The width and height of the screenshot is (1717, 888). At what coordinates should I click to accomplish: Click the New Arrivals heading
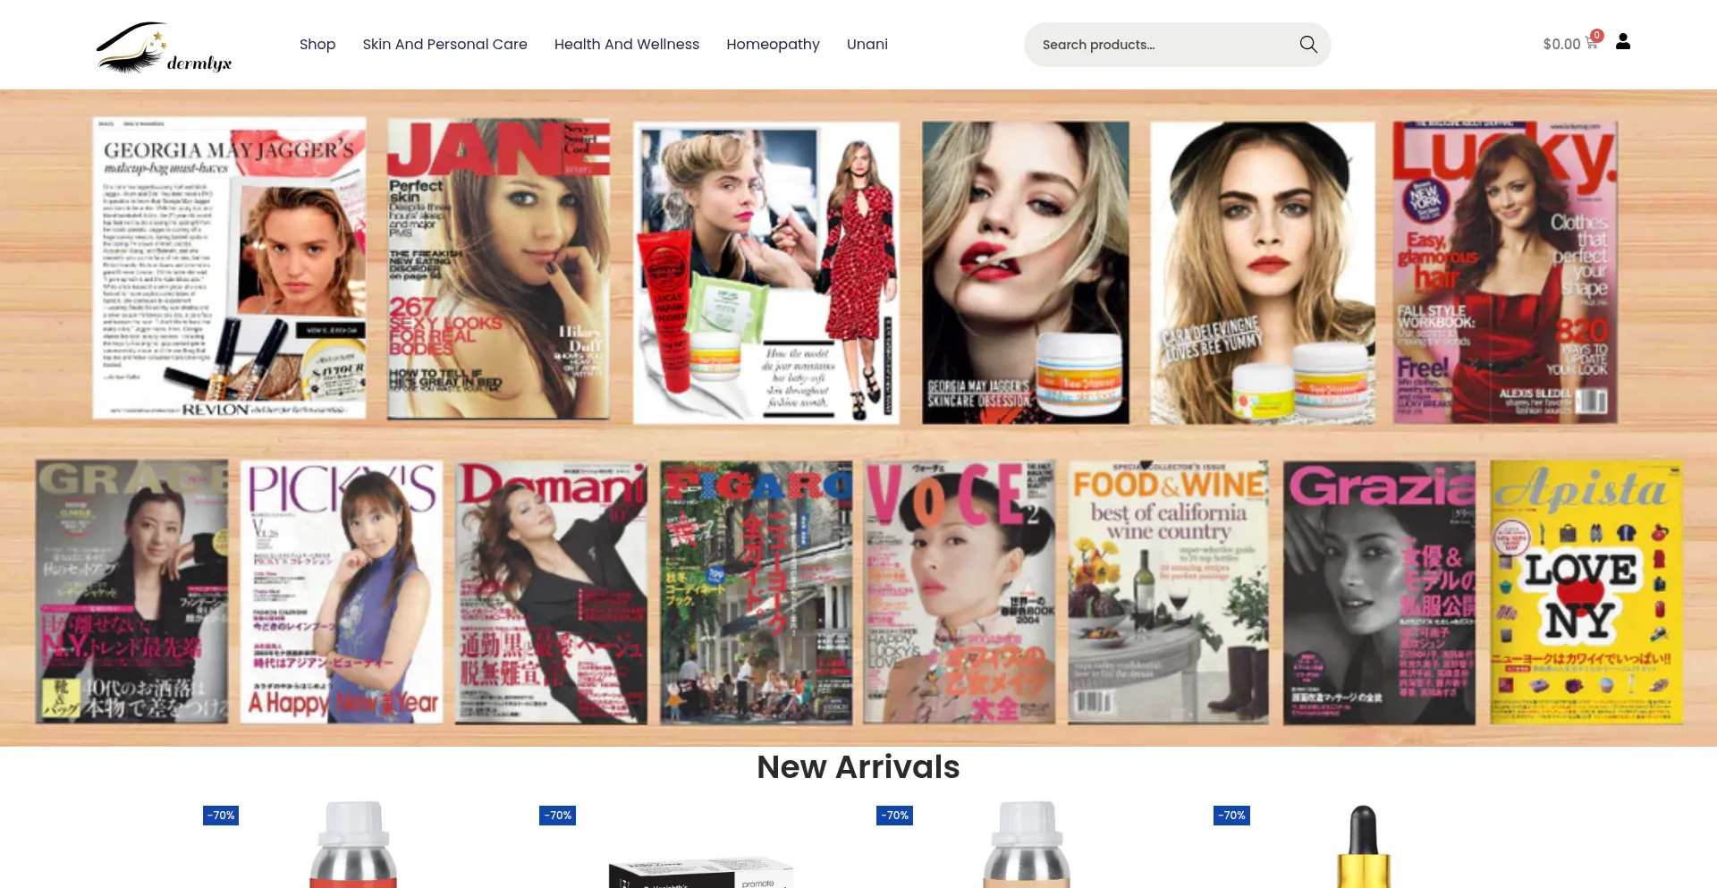pyautogui.click(x=858, y=767)
